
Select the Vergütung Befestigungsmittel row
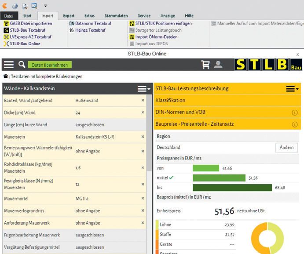coord(74,247)
